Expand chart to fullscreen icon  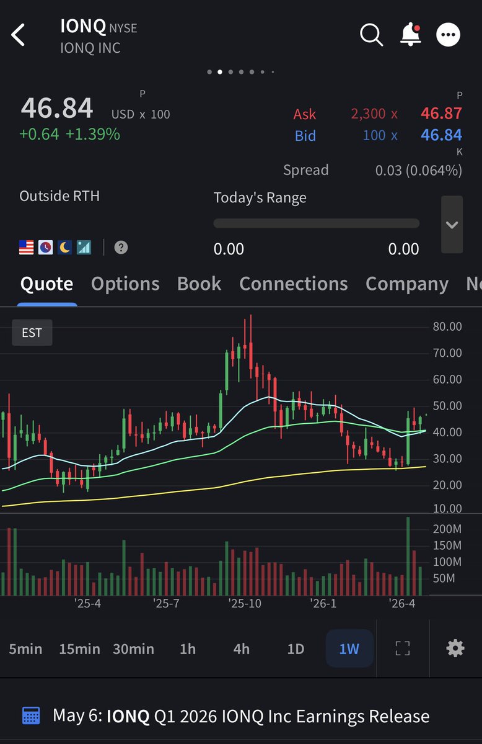[402, 648]
